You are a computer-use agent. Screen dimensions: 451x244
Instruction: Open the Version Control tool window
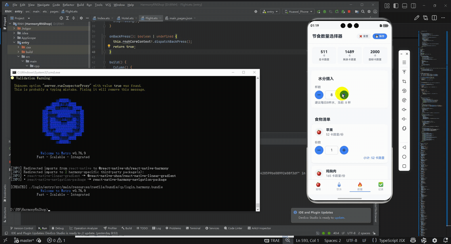pos(21,228)
